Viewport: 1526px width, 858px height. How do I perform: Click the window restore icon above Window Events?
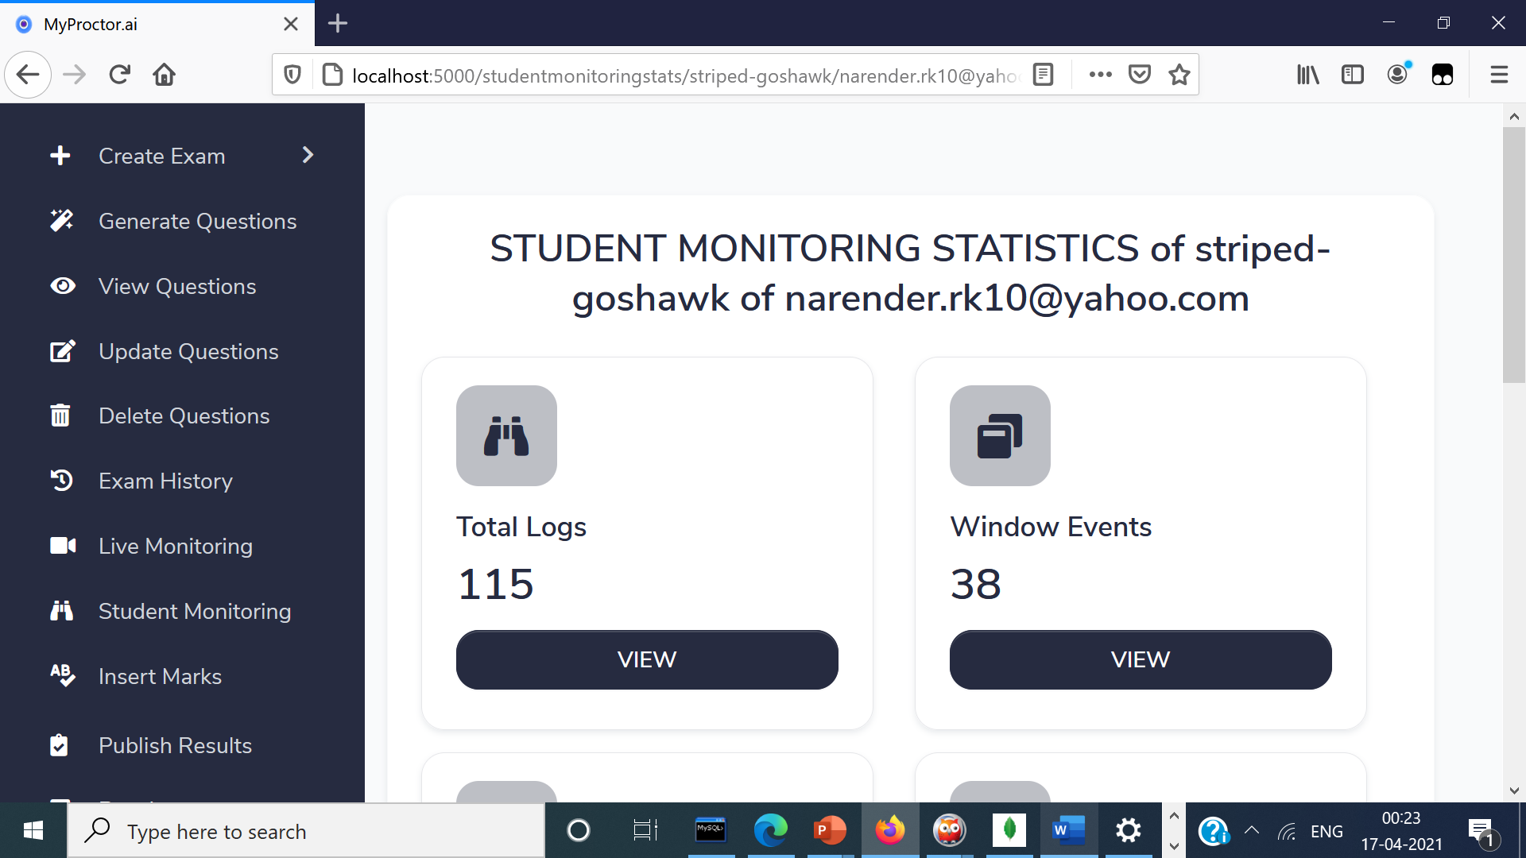999,435
